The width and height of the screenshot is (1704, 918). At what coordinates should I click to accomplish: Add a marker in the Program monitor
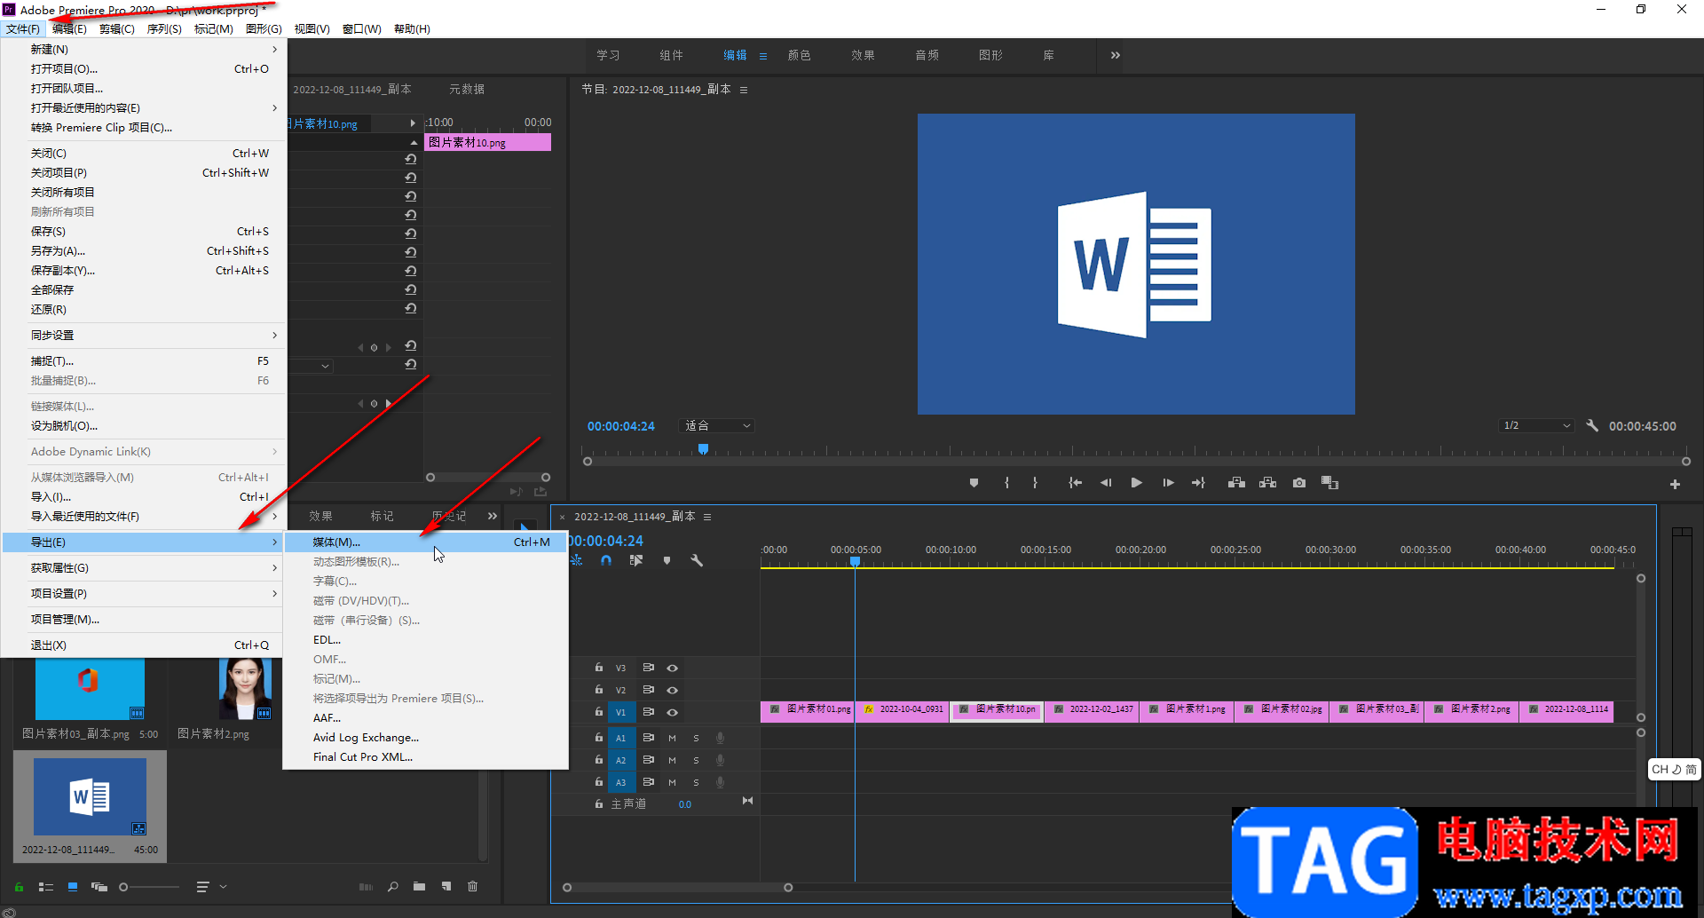coord(974,483)
